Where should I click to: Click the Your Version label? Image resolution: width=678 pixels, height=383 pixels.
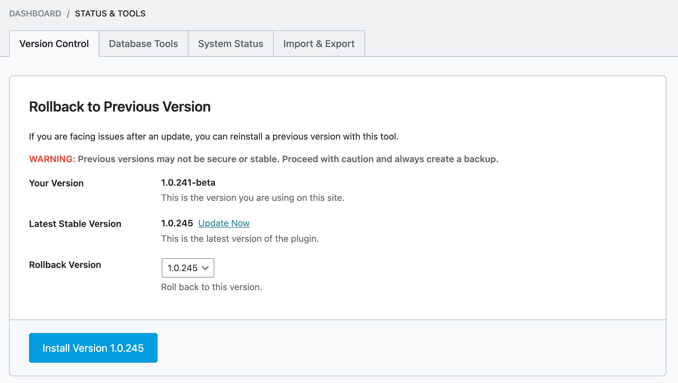click(56, 183)
